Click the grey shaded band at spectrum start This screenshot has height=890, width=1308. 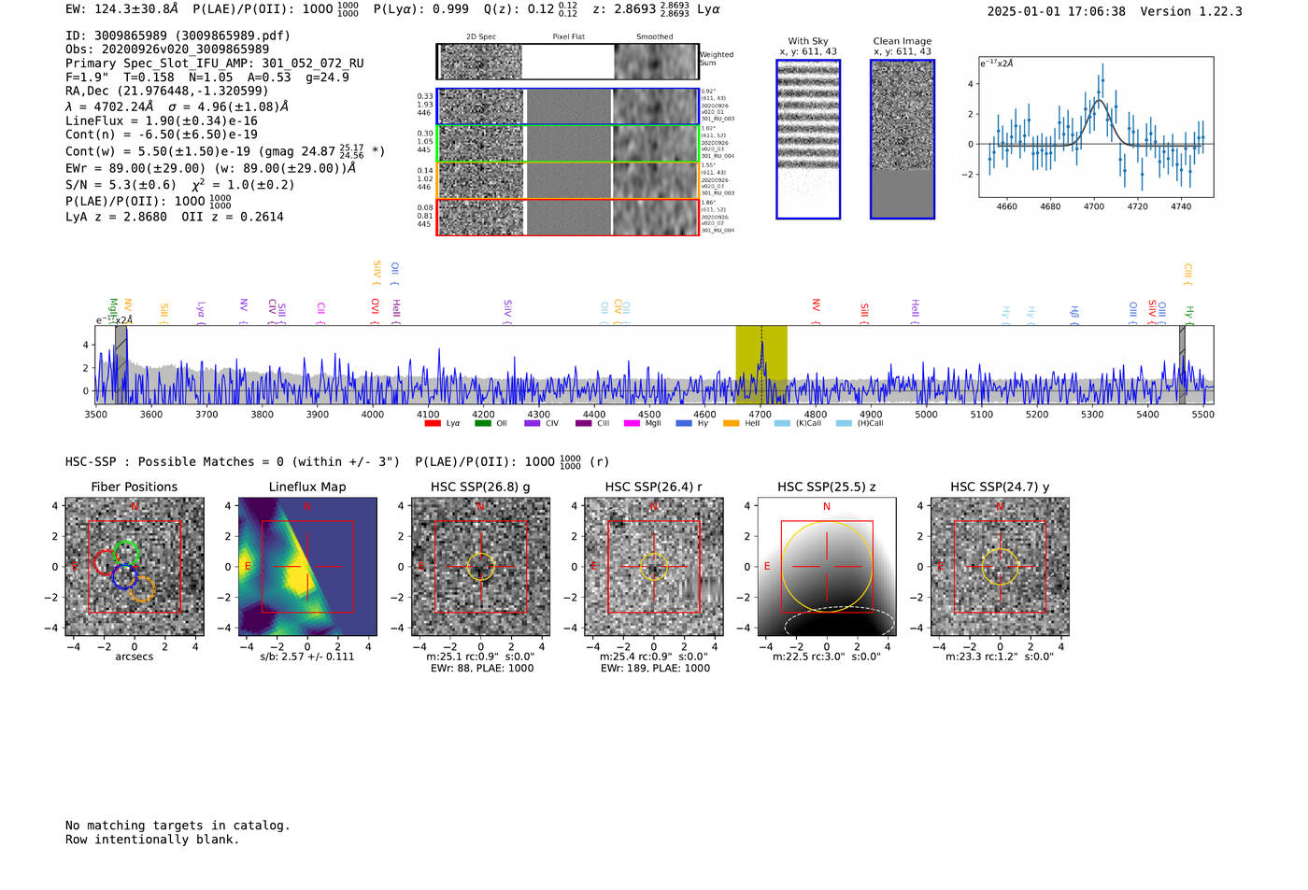pos(121,364)
